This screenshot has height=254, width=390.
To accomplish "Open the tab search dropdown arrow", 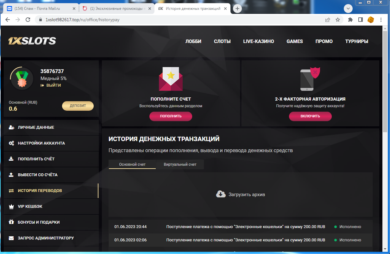I will pos(348,9).
